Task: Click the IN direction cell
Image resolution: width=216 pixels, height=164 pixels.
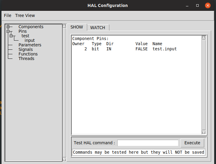Action: pyautogui.click(x=109, y=49)
